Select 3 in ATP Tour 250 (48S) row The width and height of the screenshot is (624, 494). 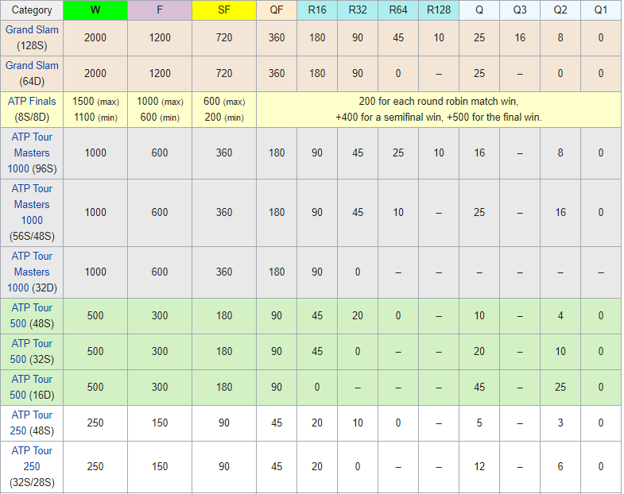560,423
